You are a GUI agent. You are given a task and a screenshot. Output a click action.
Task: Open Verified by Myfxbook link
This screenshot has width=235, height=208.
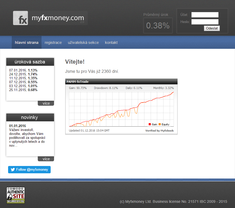coord(160,130)
